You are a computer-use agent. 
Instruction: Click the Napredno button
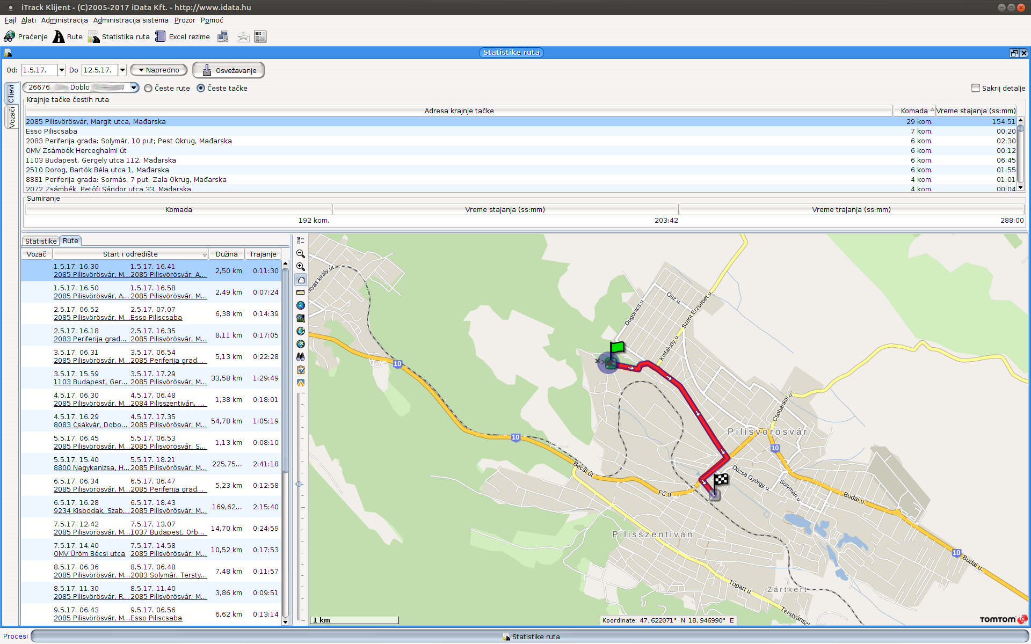(x=159, y=70)
